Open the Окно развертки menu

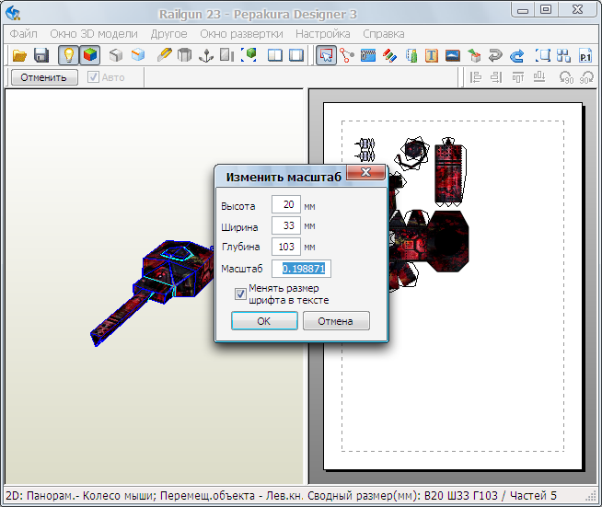[x=241, y=34]
